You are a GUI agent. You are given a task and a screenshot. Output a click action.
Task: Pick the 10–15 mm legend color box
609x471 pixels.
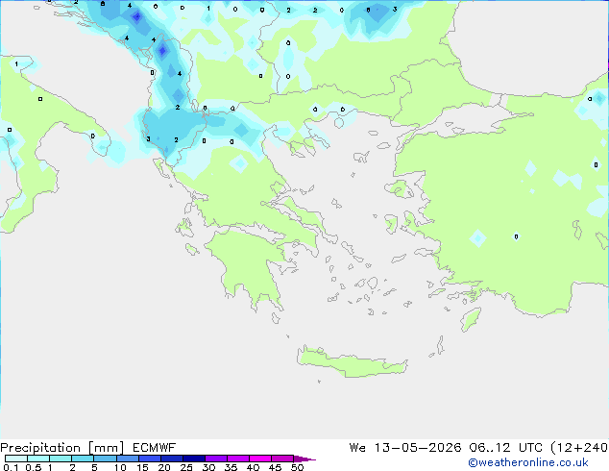tap(127, 459)
